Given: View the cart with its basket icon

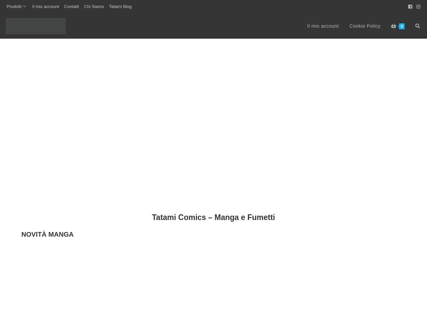Looking at the screenshot, I should tap(394, 26).
